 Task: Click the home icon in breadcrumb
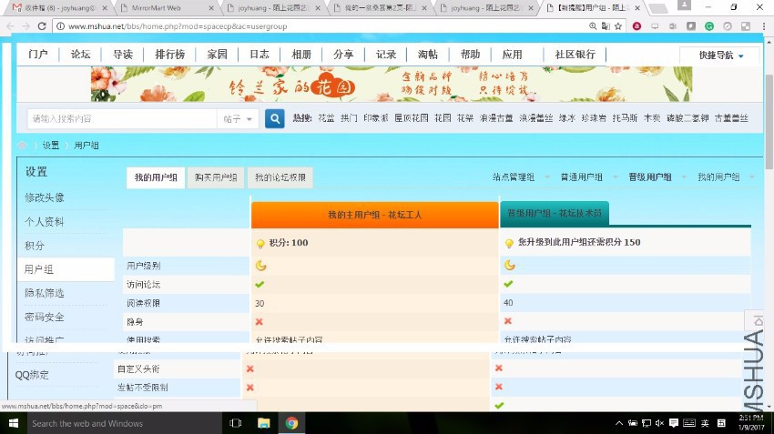point(23,146)
